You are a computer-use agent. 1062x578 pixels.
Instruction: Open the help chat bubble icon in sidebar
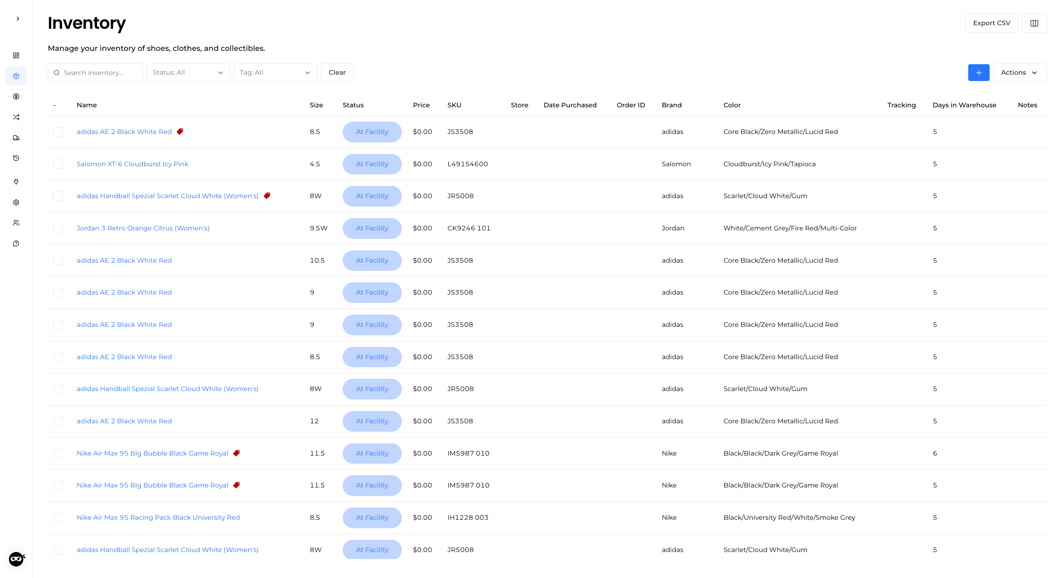point(16,244)
